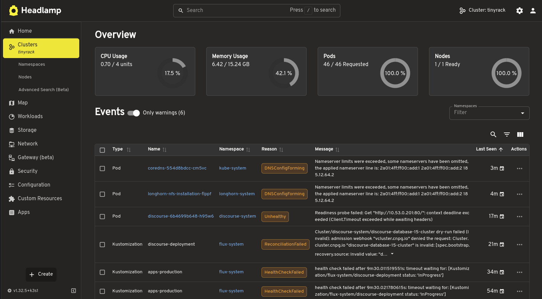
Task: Open the events table search icon
Action: point(493,134)
